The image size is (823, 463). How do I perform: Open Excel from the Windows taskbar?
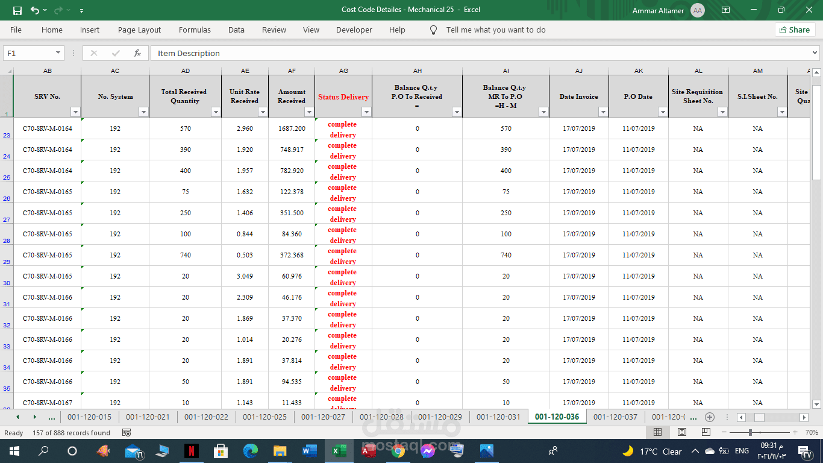point(339,451)
